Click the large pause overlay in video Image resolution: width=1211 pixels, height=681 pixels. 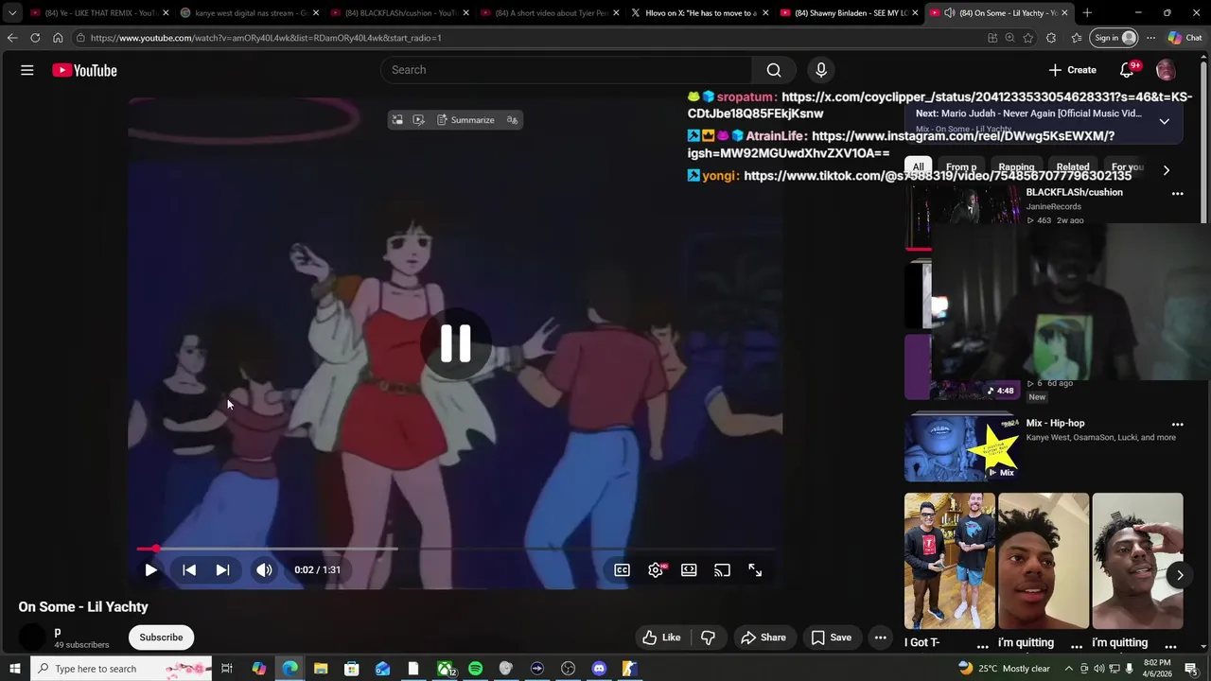[x=455, y=344]
